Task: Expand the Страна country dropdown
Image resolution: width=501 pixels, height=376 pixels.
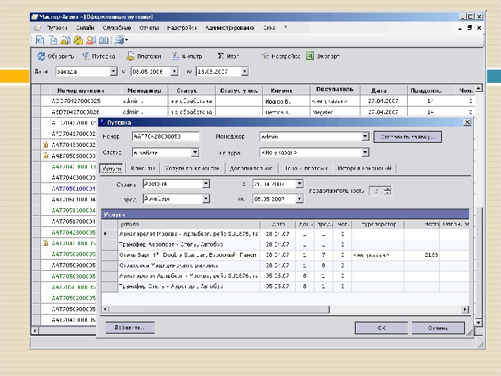Action: pyautogui.click(x=206, y=184)
